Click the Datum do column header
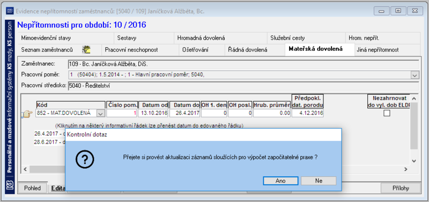This screenshot has width=429, height=202. click(185, 105)
